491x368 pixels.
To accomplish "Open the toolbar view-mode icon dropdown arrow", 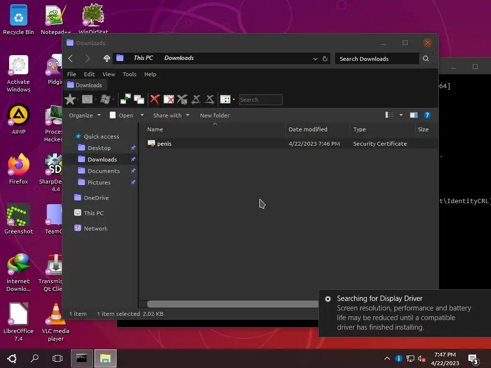I will tap(234, 100).
